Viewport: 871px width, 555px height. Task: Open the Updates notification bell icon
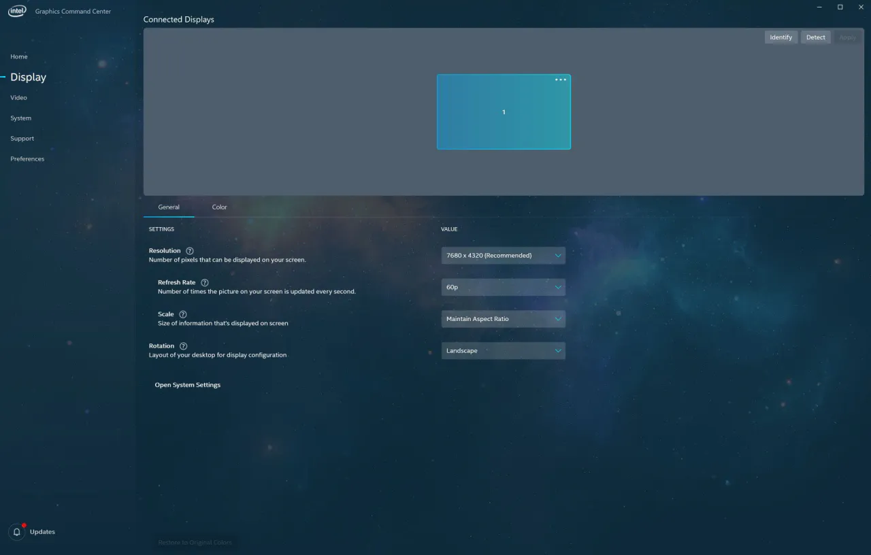click(17, 532)
